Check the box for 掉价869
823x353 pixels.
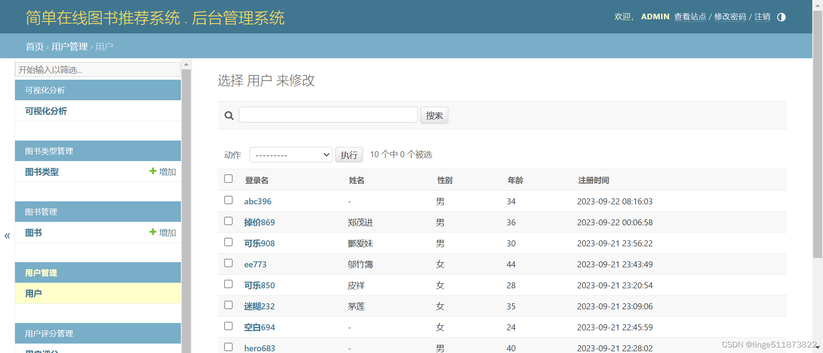coord(228,221)
